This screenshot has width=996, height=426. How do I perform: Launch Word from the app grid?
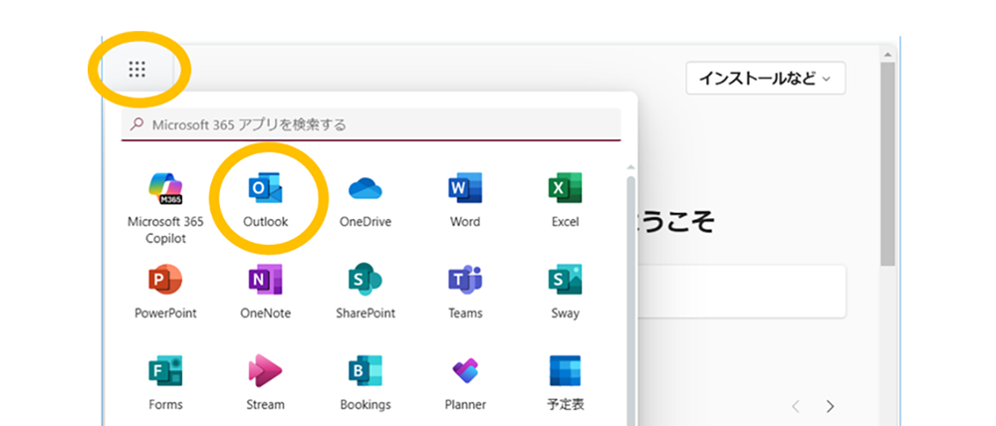tap(465, 189)
